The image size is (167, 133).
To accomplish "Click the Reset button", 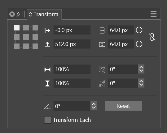I will (123, 106).
